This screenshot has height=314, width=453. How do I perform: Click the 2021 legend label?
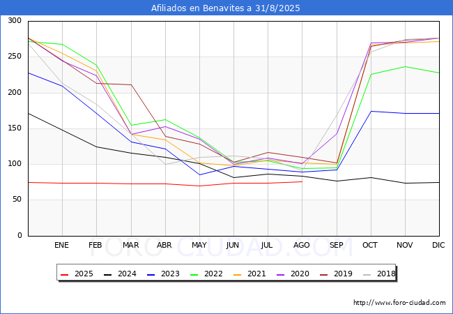click(x=256, y=274)
